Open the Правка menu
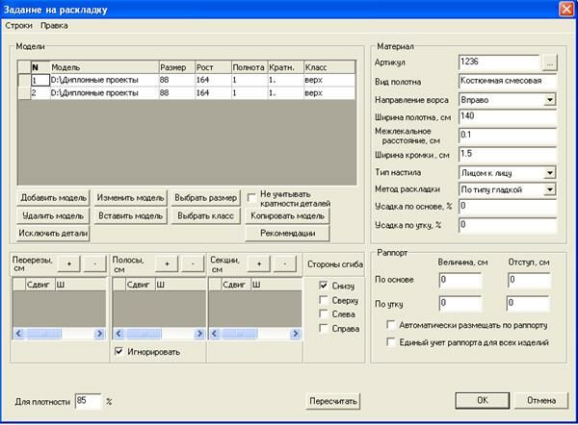 tap(55, 25)
